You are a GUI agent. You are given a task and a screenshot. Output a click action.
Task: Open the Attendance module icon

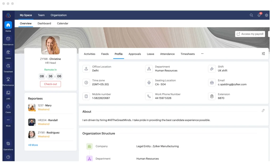[8, 39]
